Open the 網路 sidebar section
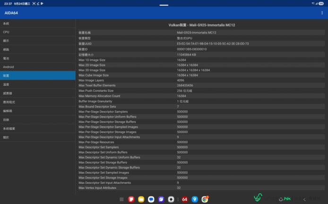The height and width of the screenshot is (204, 328). [x=38, y=49]
